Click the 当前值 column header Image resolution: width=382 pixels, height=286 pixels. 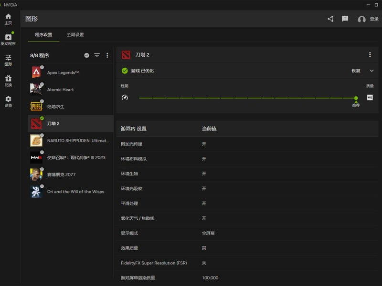pos(209,129)
